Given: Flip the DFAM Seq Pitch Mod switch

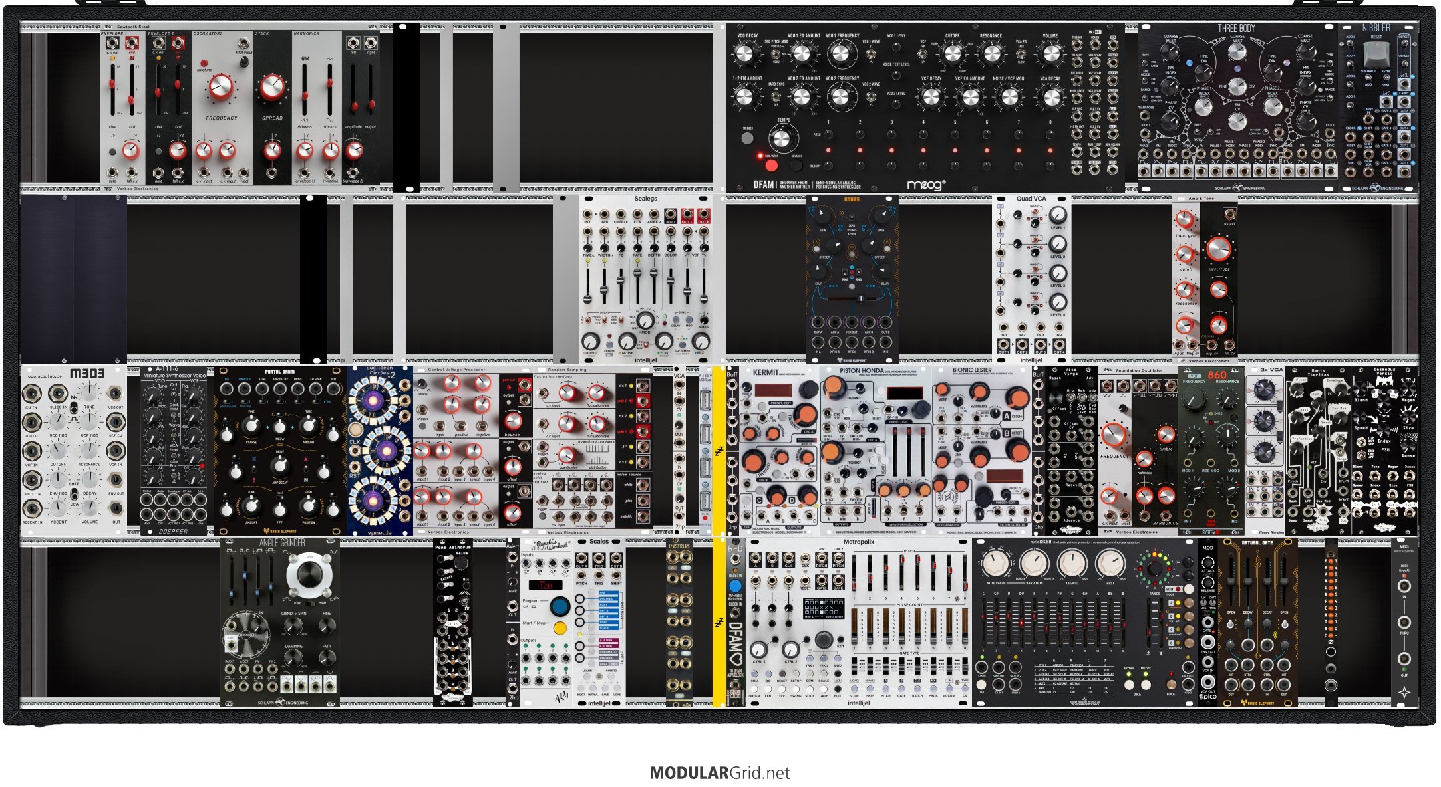Looking at the screenshot, I should pos(776,55).
